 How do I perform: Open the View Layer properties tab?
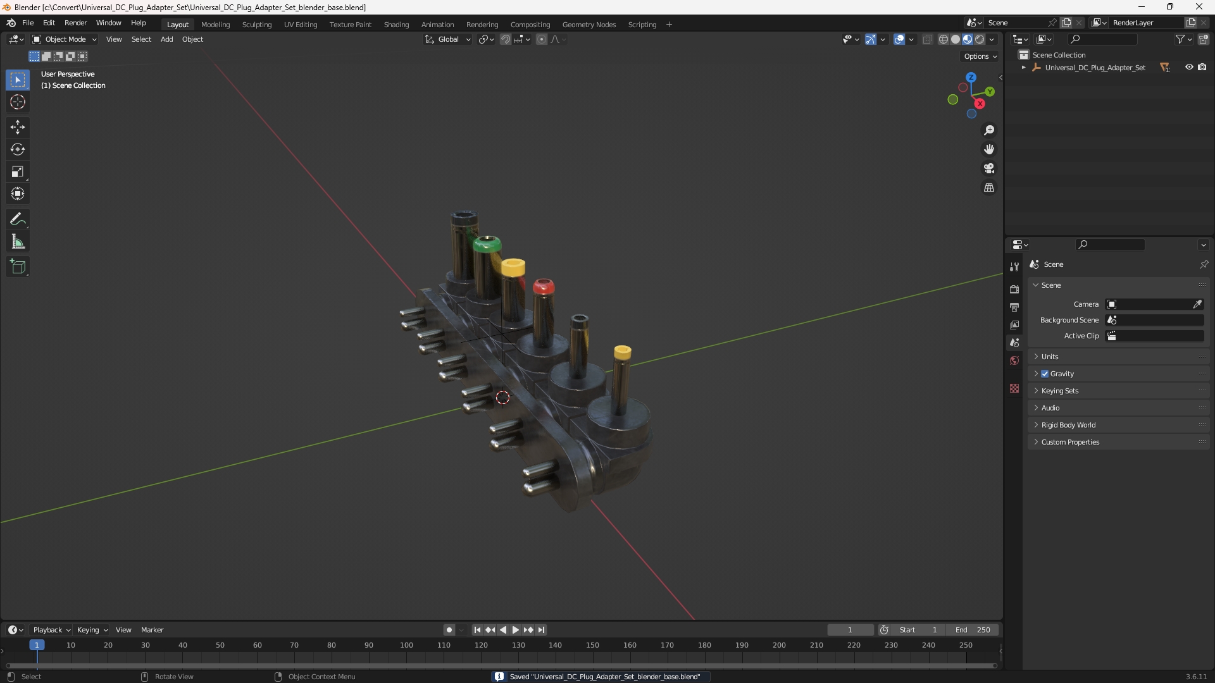pyautogui.click(x=1014, y=324)
